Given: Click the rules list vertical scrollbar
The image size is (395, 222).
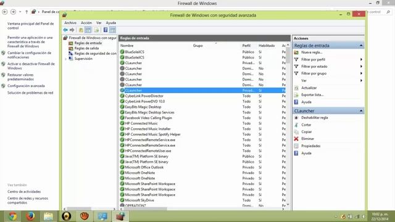Looking at the screenshot, I should coord(288,55).
